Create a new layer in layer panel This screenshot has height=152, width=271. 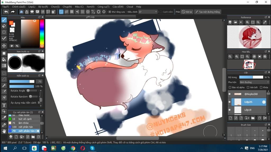pos(231,118)
